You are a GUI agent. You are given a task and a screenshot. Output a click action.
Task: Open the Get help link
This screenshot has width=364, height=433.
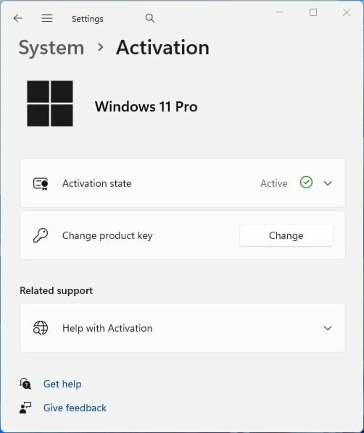click(62, 384)
